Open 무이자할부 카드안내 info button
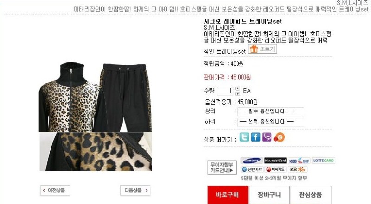This screenshot has height=204, width=371. click(222, 167)
